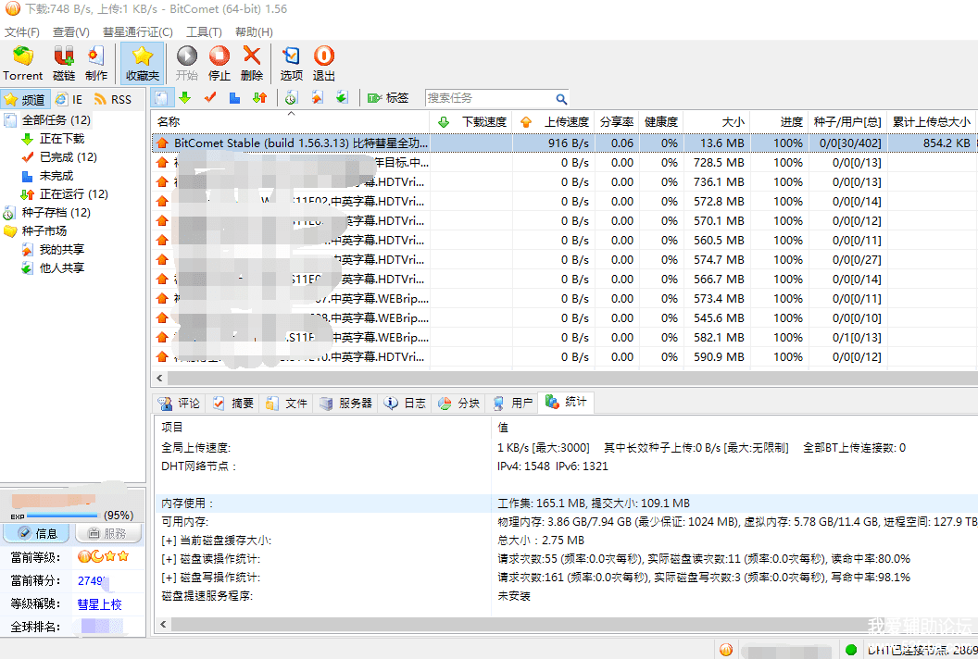Select 已完成 (12) in sidebar
978x659 pixels.
[x=68, y=157]
